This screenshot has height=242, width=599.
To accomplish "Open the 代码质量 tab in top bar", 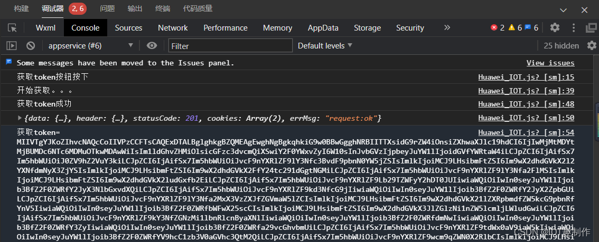I will pyautogui.click(x=198, y=8).
